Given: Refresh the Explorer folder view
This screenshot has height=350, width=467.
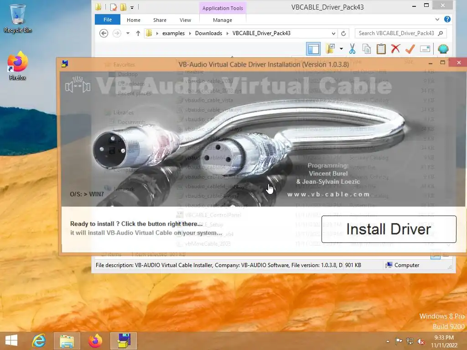Looking at the screenshot, I should tap(343, 33).
